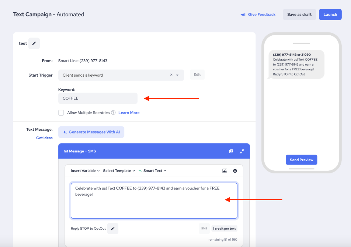351x247 pixels.
Task: Duplicate the 1st Message using the copy icon
Action: coord(231,151)
